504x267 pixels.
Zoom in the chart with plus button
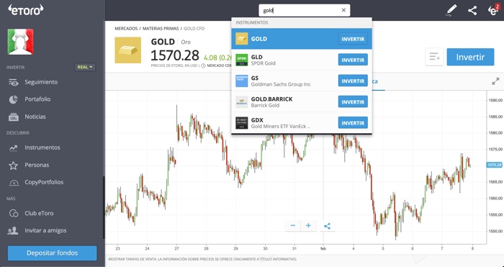click(308, 225)
